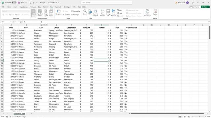211x118 pixels.
Task: Click the Share button
Action: pyautogui.click(x=204, y=7)
